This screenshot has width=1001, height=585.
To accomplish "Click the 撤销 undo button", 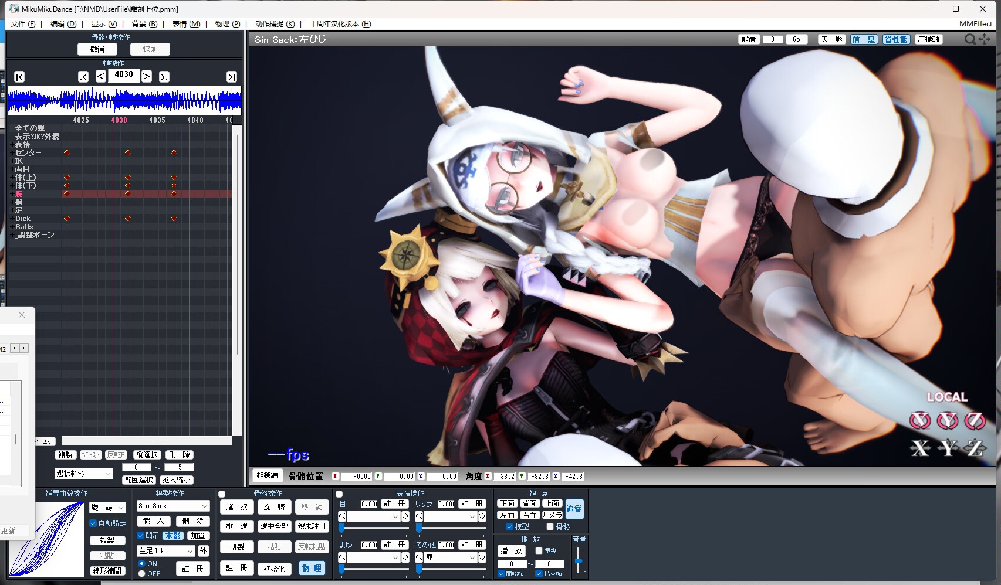I will 97,49.
